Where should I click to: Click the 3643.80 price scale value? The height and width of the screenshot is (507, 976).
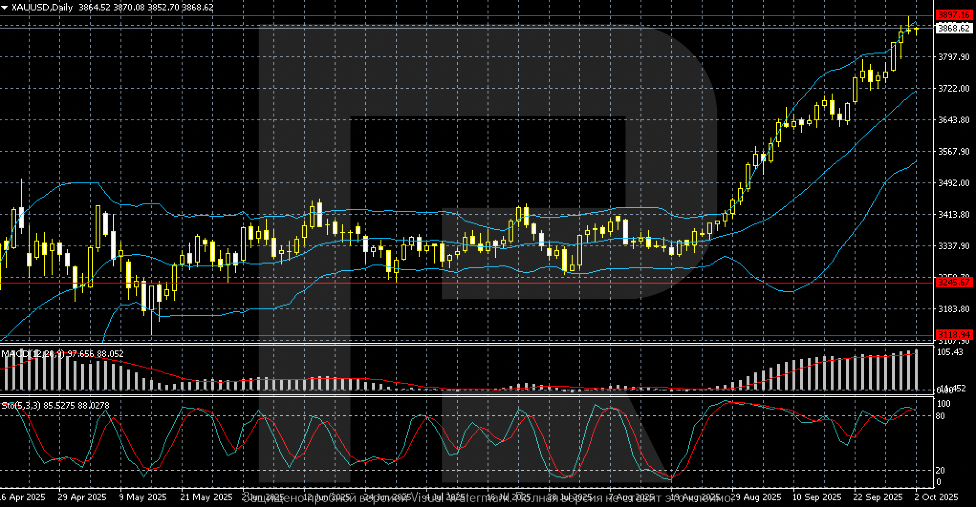click(954, 120)
